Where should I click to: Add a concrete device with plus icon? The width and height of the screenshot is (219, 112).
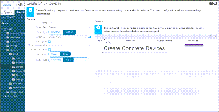click(215, 36)
